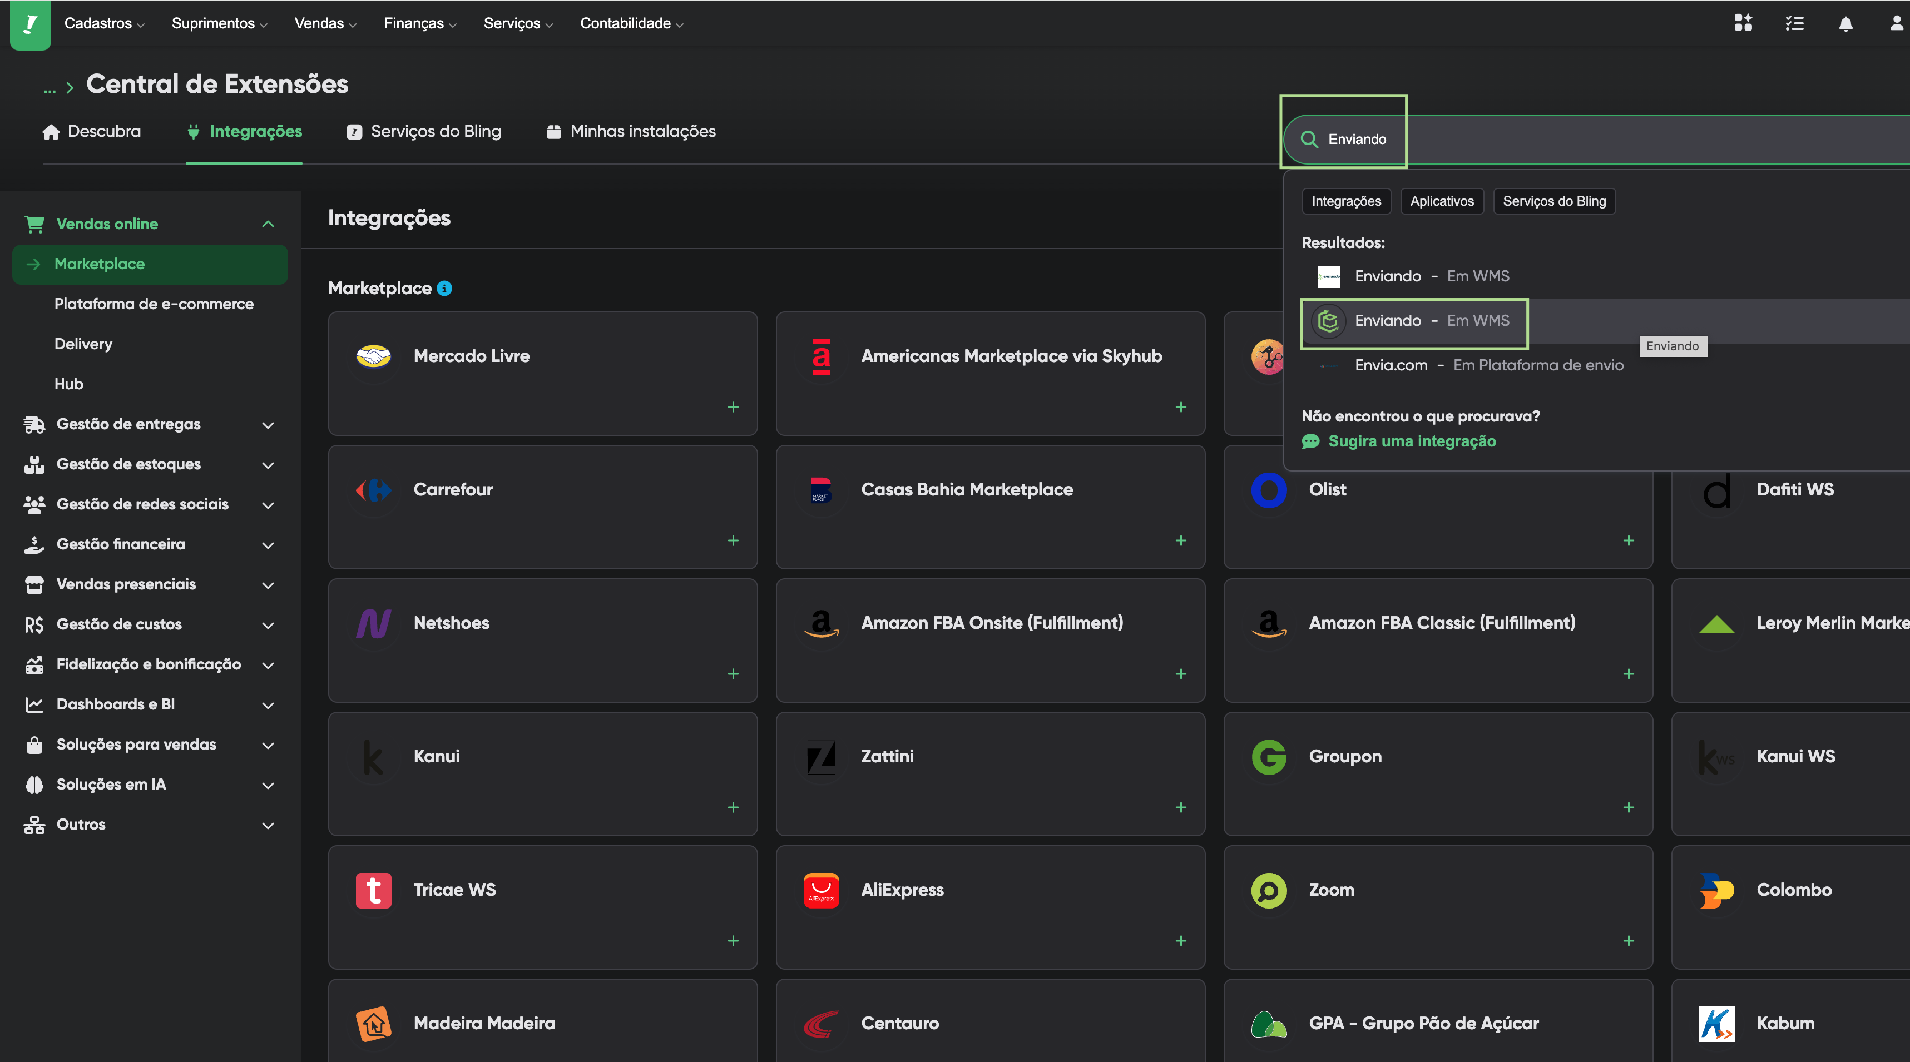Add Netshoes integration plus icon

[x=733, y=674]
